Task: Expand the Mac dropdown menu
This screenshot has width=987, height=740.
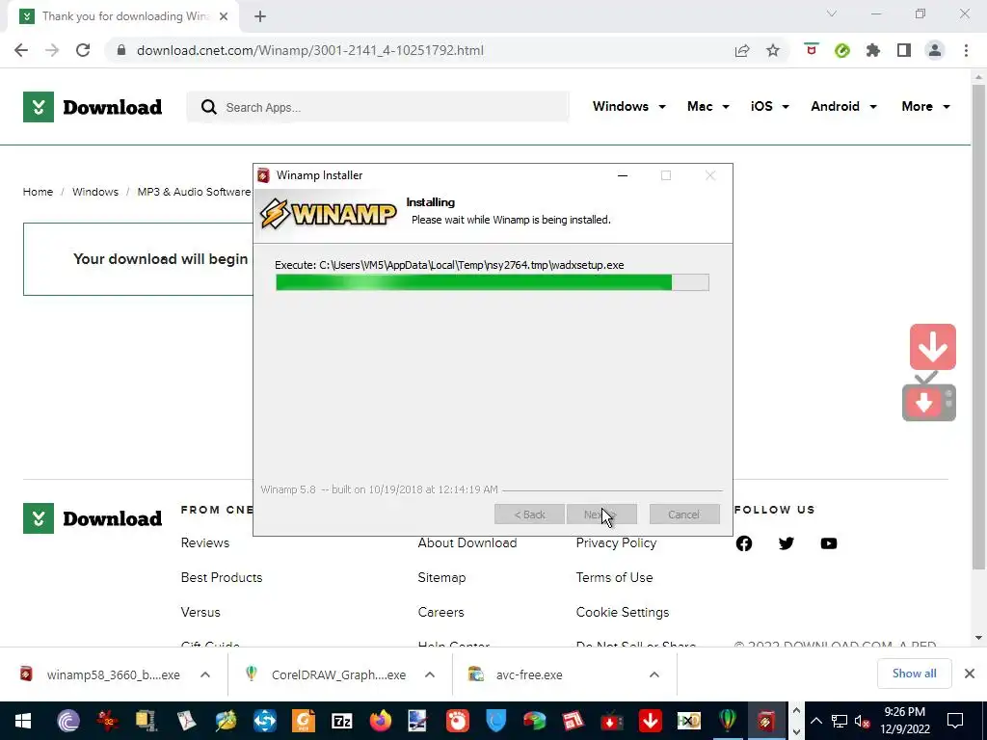Action: tap(708, 106)
